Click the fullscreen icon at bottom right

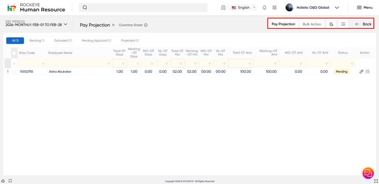(x=376, y=181)
